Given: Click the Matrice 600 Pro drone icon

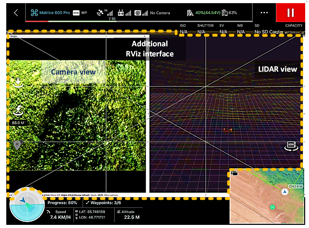Looking at the screenshot, I should click(34, 13).
